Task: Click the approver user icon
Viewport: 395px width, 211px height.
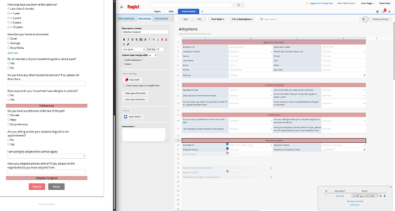Action: tap(385, 196)
